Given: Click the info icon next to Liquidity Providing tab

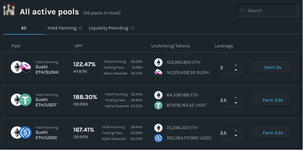Looking at the screenshot, I should pyautogui.click(x=132, y=28).
